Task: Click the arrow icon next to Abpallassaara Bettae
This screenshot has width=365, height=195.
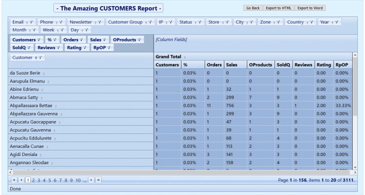Action: [56, 106]
